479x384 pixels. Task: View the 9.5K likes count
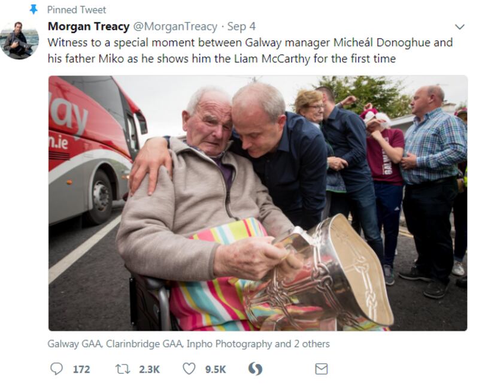(x=216, y=370)
